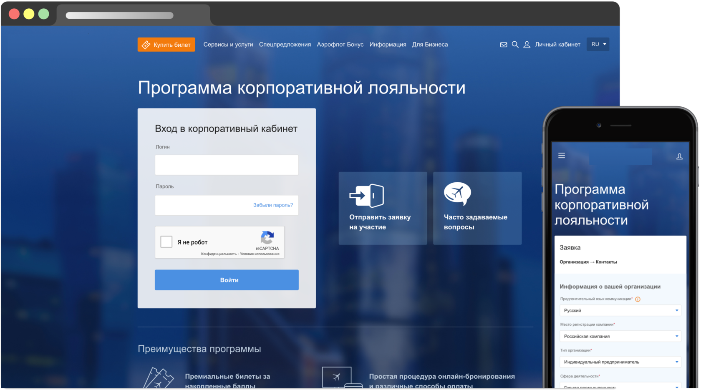This screenshot has width=701, height=390.
Task: Click the search magnifier icon
Action: [x=515, y=45]
